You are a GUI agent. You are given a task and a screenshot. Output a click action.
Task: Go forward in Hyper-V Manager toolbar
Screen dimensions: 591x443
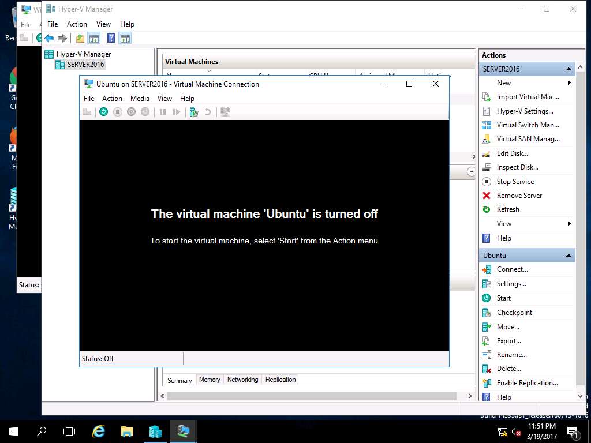[x=62, y=38]
